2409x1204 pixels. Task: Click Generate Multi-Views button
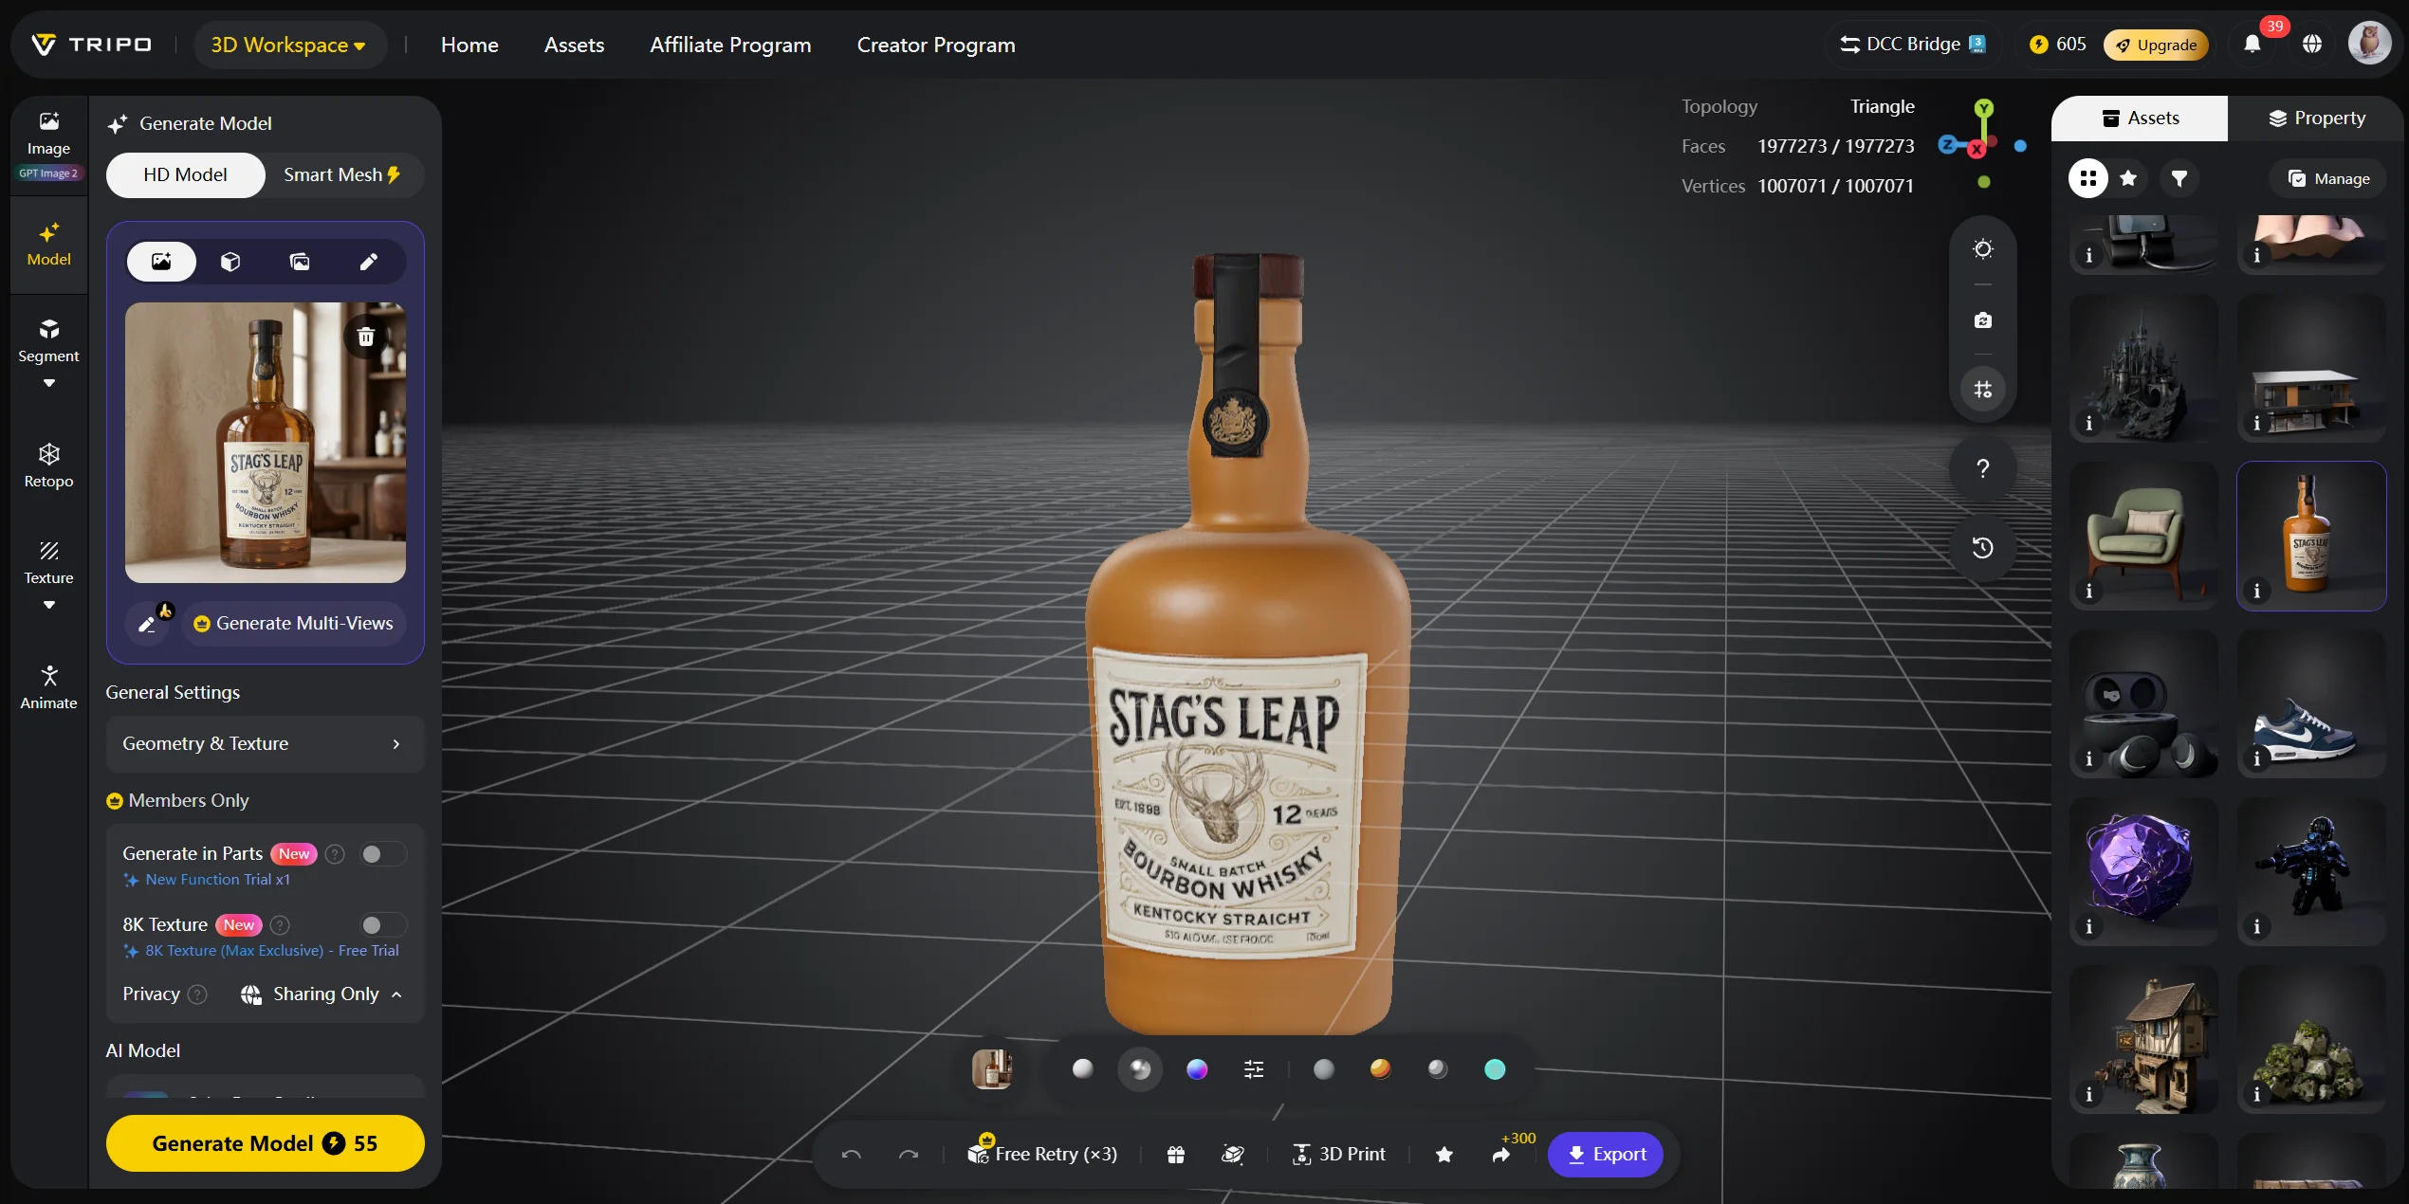293,623
